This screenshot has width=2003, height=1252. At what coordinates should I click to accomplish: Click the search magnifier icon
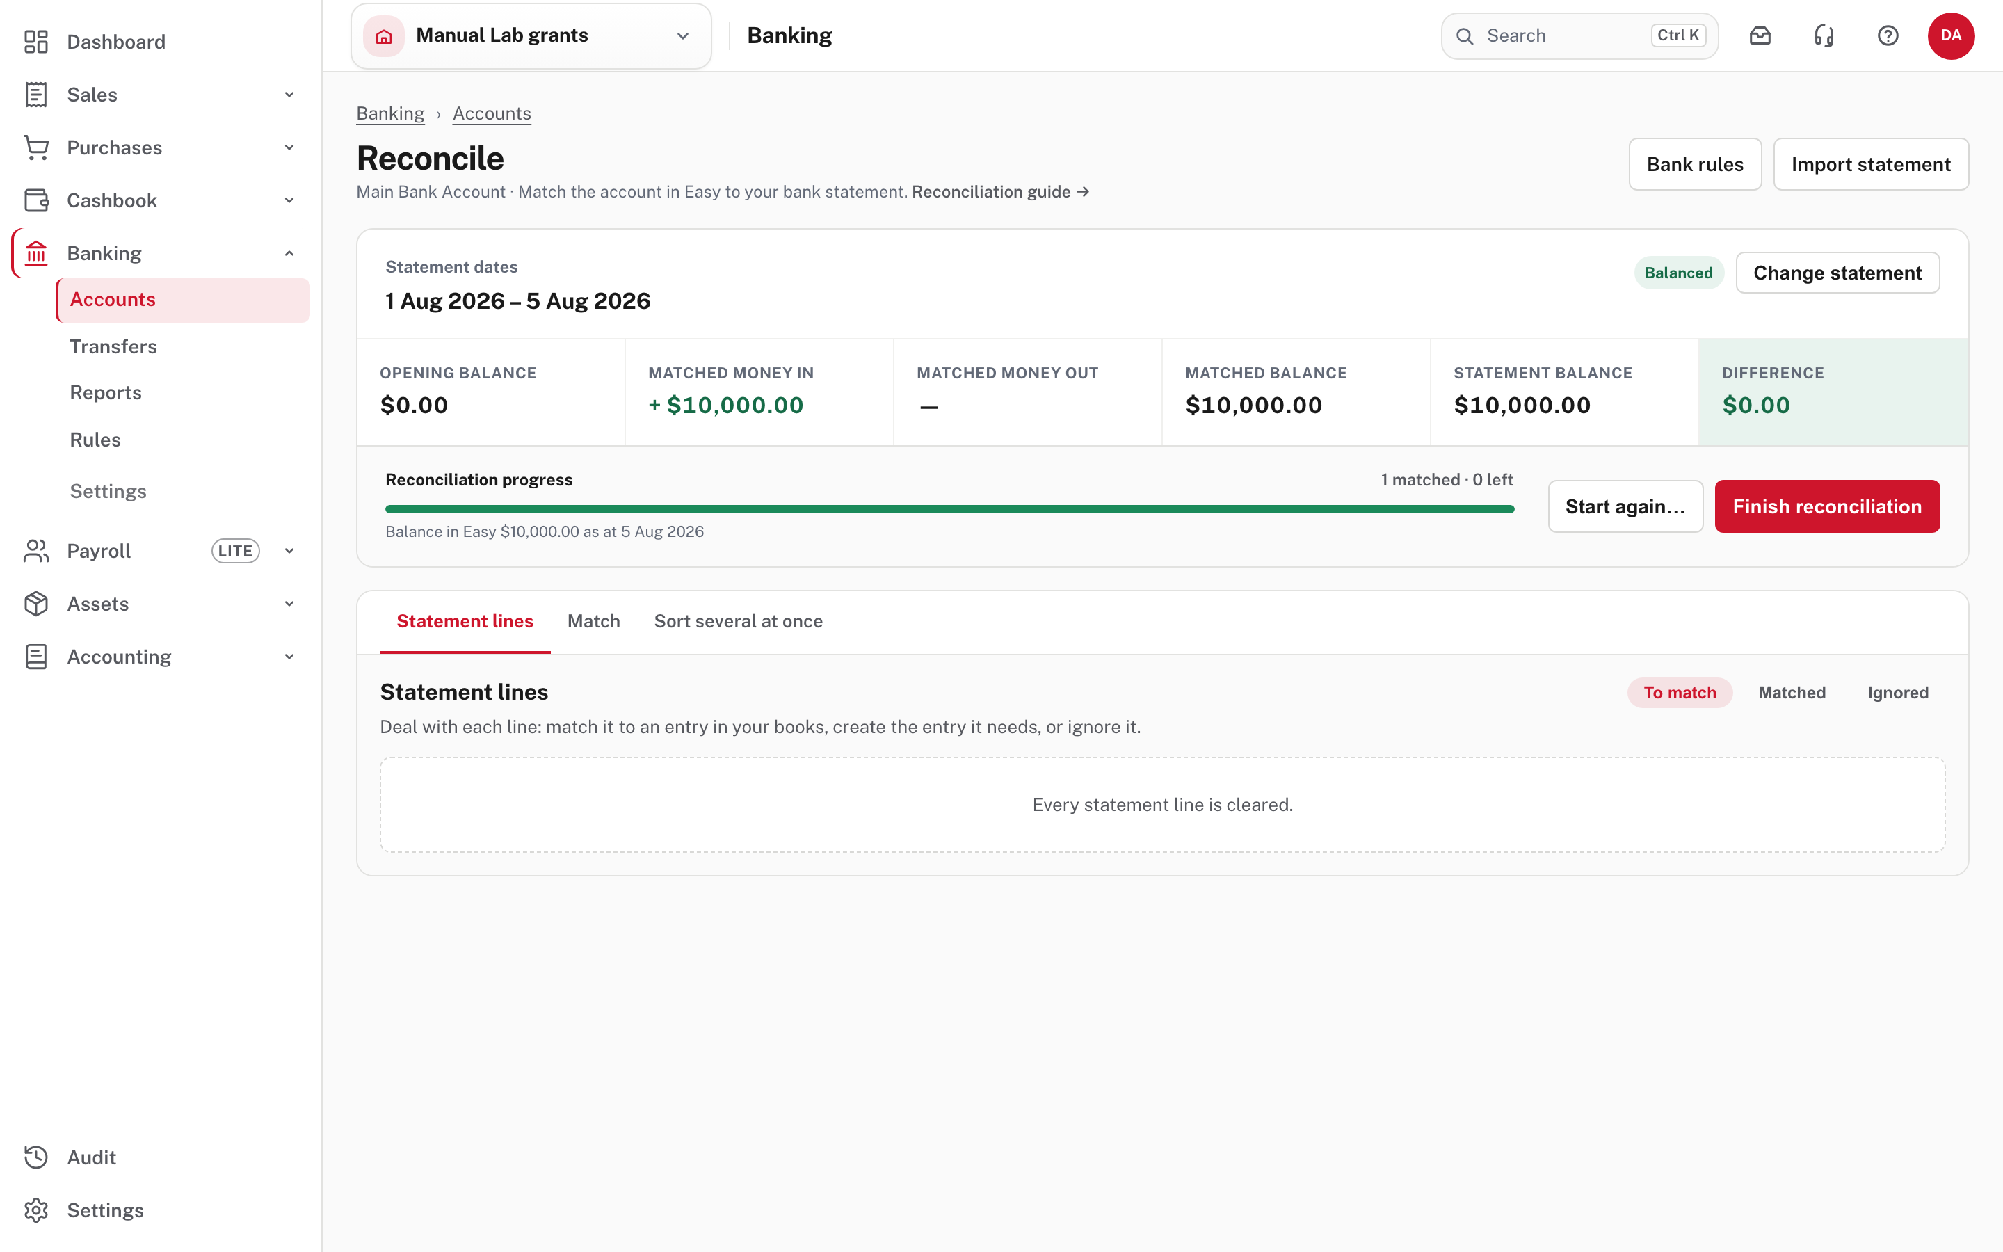point(1464,35)
